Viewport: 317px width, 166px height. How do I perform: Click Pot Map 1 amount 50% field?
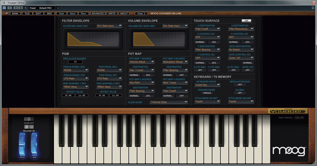pyautogui.click(x=148, y=75)
